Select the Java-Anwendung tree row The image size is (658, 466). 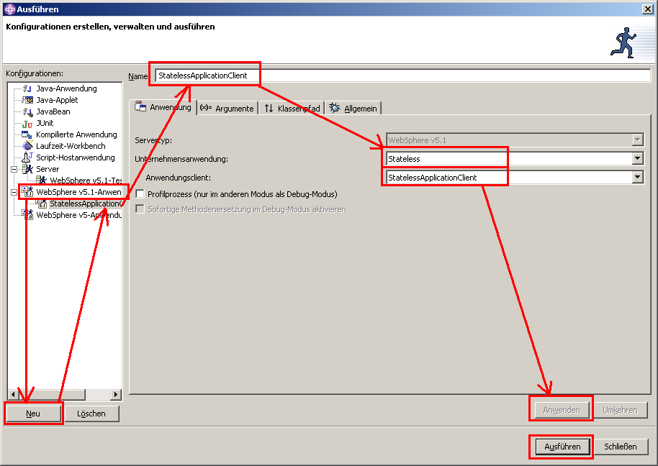pos(66,88)
